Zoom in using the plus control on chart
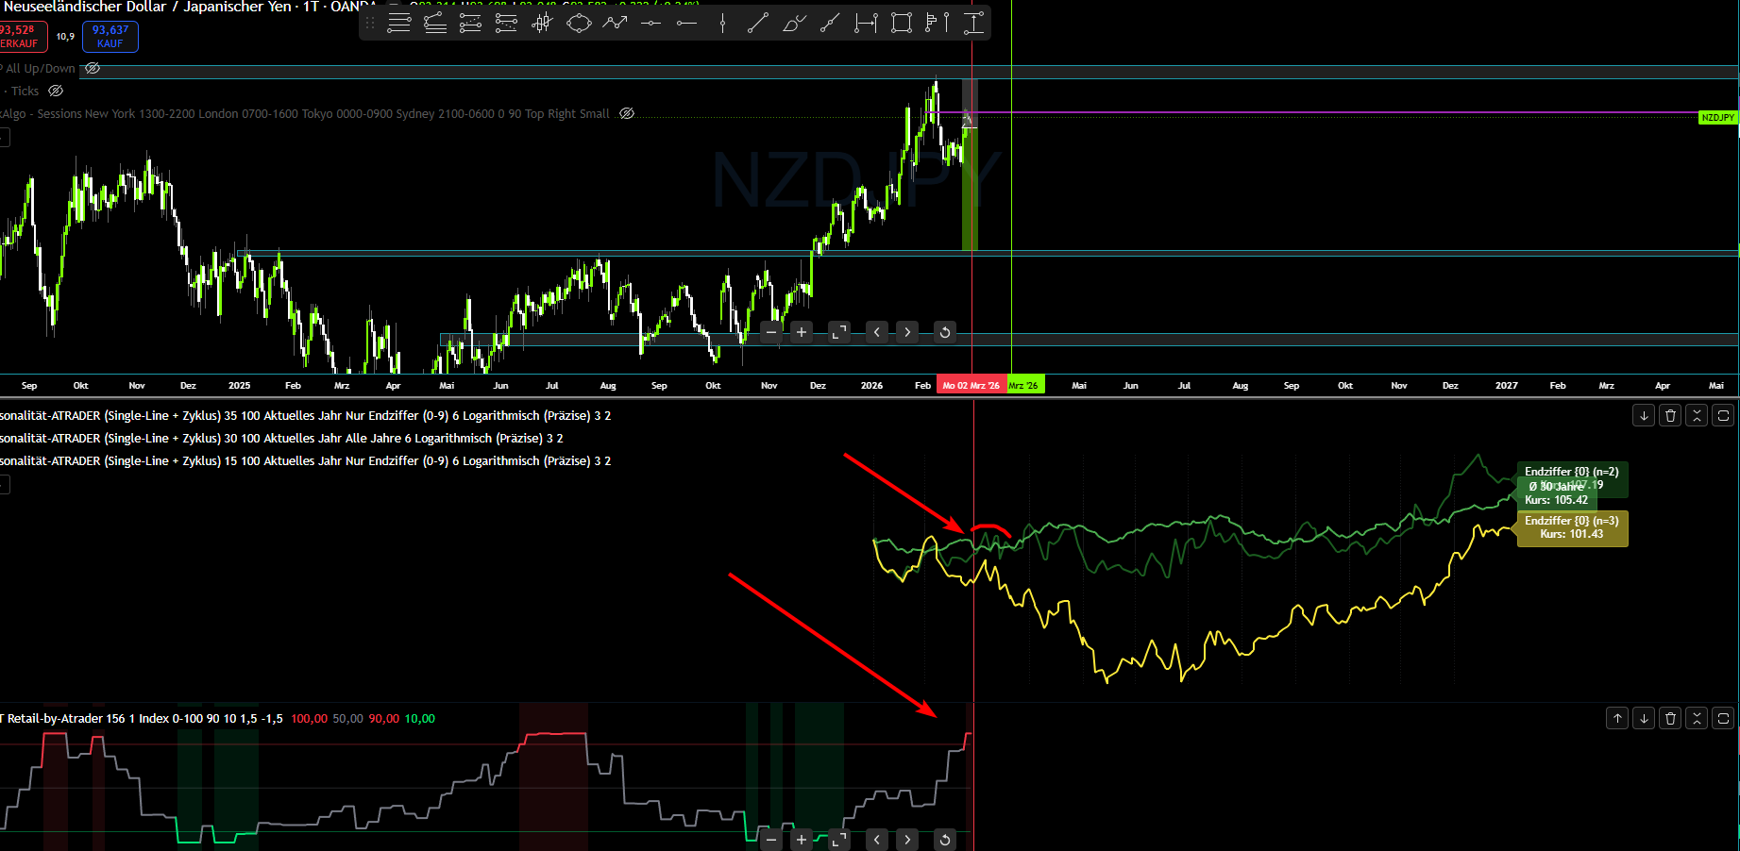Screen dimensions: 1740x851 tap(801, 332)
